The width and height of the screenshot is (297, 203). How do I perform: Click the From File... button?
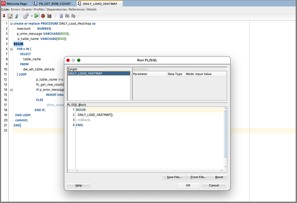click(198, 177)
